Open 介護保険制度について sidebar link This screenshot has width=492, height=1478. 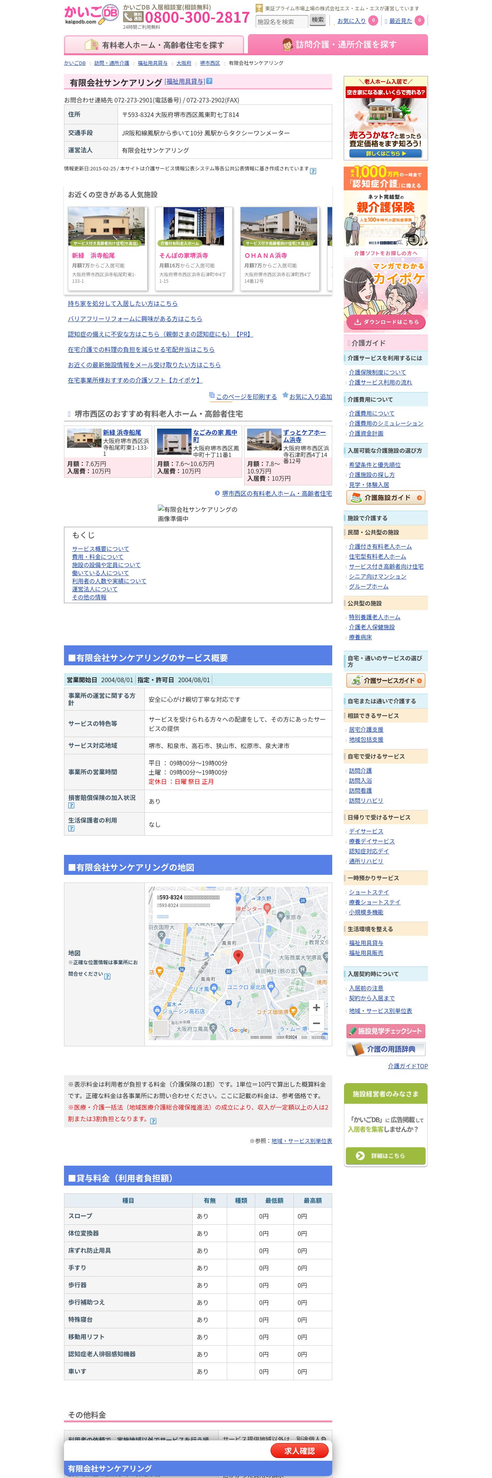pyautogui.click(x=377, y=372)
